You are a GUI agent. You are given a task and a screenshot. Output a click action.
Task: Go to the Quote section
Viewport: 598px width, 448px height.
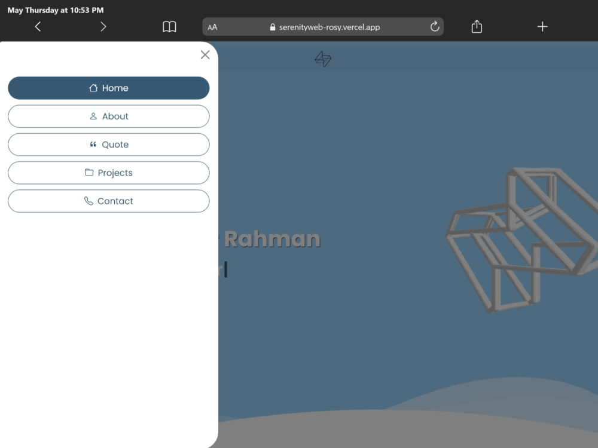(109, 145)
